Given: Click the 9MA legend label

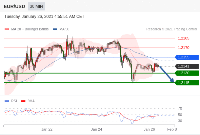Looking at the screenshot, I should click(31, 101).
